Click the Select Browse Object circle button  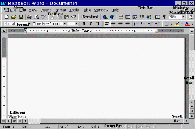click(x=192, y=111)
